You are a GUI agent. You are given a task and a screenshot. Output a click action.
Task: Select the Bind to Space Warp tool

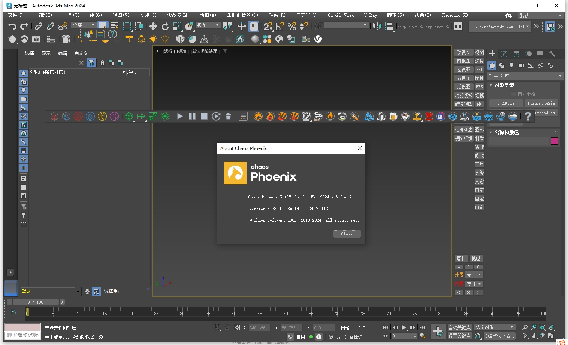point(63,26)
